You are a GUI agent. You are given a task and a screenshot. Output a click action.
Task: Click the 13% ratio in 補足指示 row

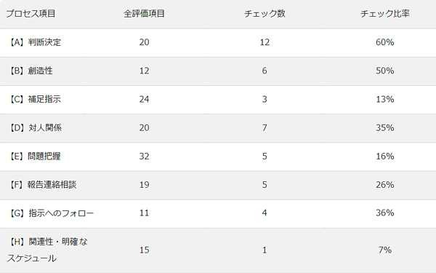[x=385, y=100]
